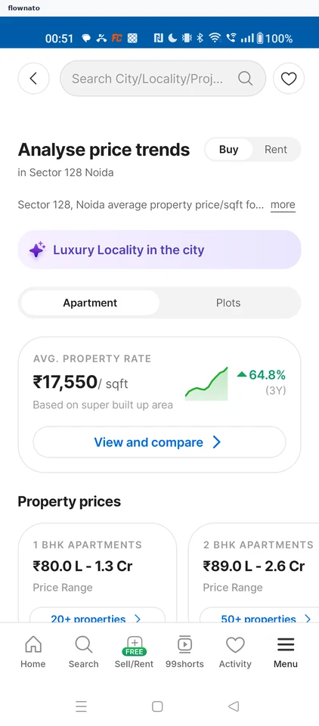The height and width of the screenshot is (726, 319).
Task: Open the hamburger Menu icon
Action: click(x=286, y=652)
